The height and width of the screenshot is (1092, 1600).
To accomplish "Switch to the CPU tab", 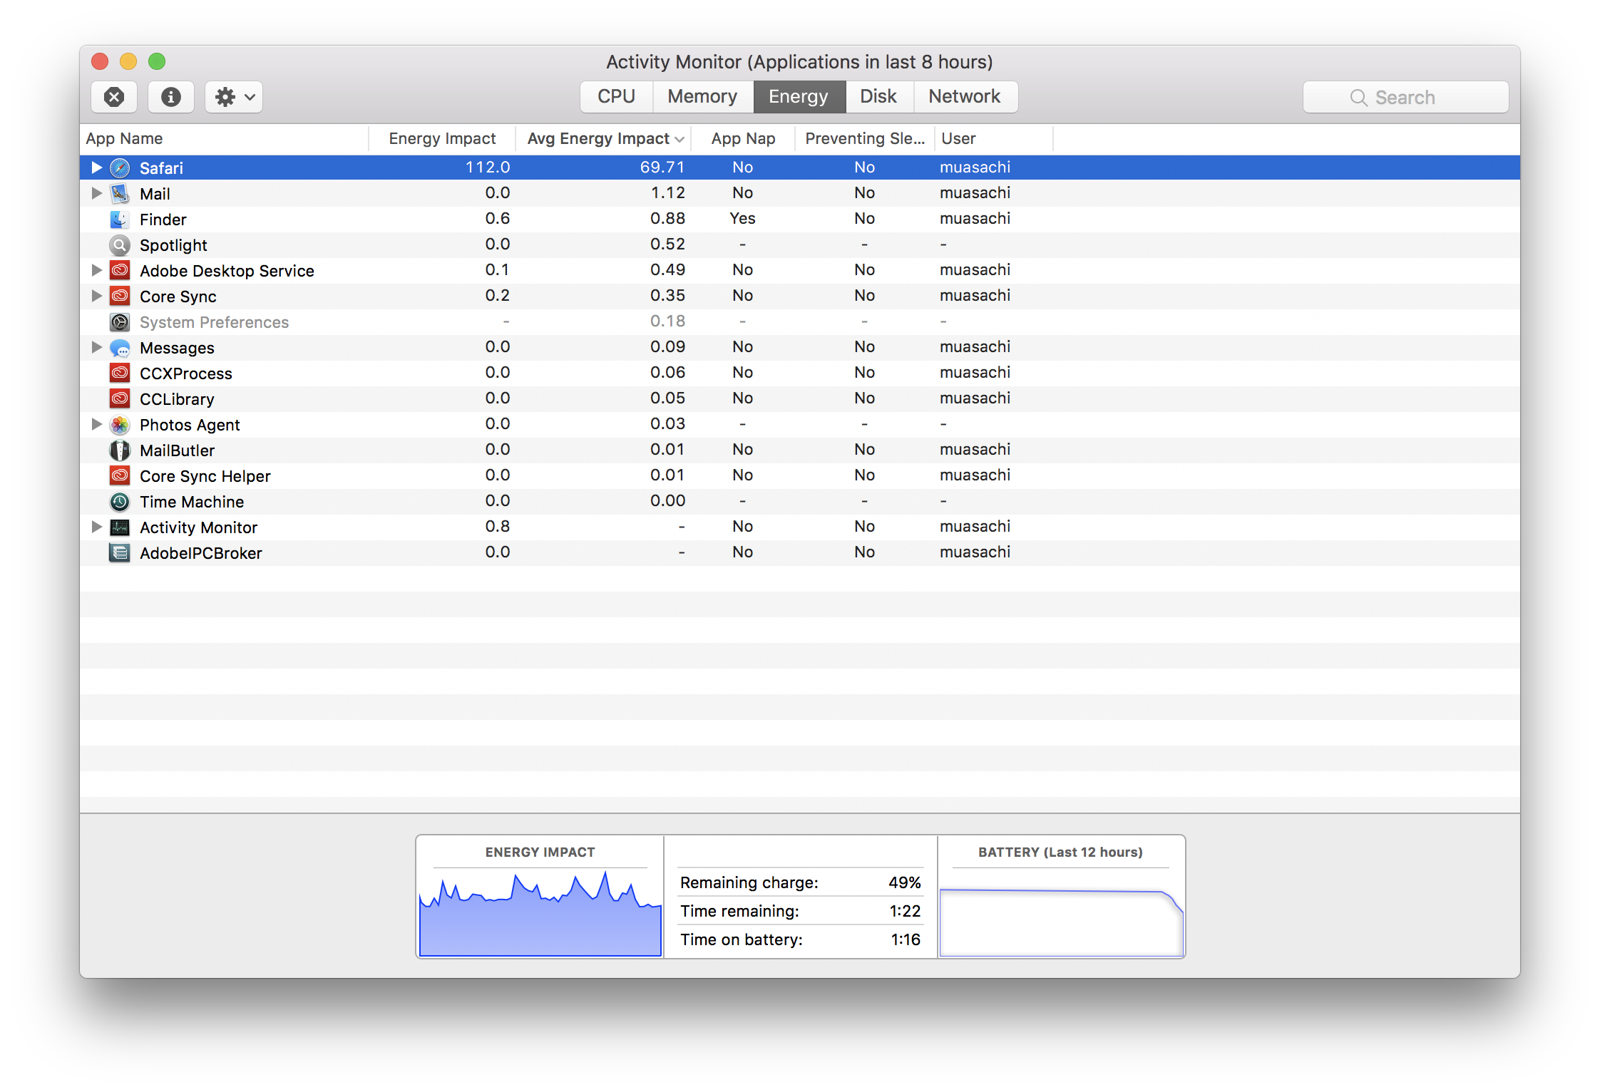I will [x=616, y=97].
